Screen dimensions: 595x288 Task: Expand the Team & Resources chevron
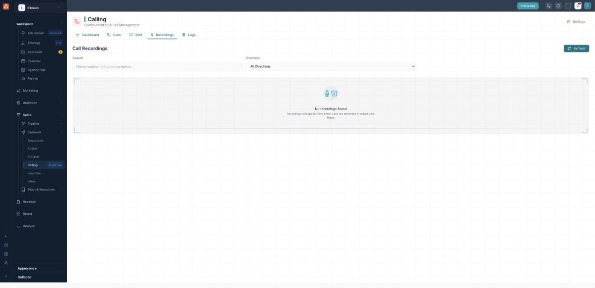[61, 189]
